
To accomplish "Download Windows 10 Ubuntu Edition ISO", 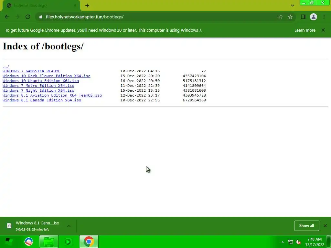I will pyautogui.click(x=41, y=81).
